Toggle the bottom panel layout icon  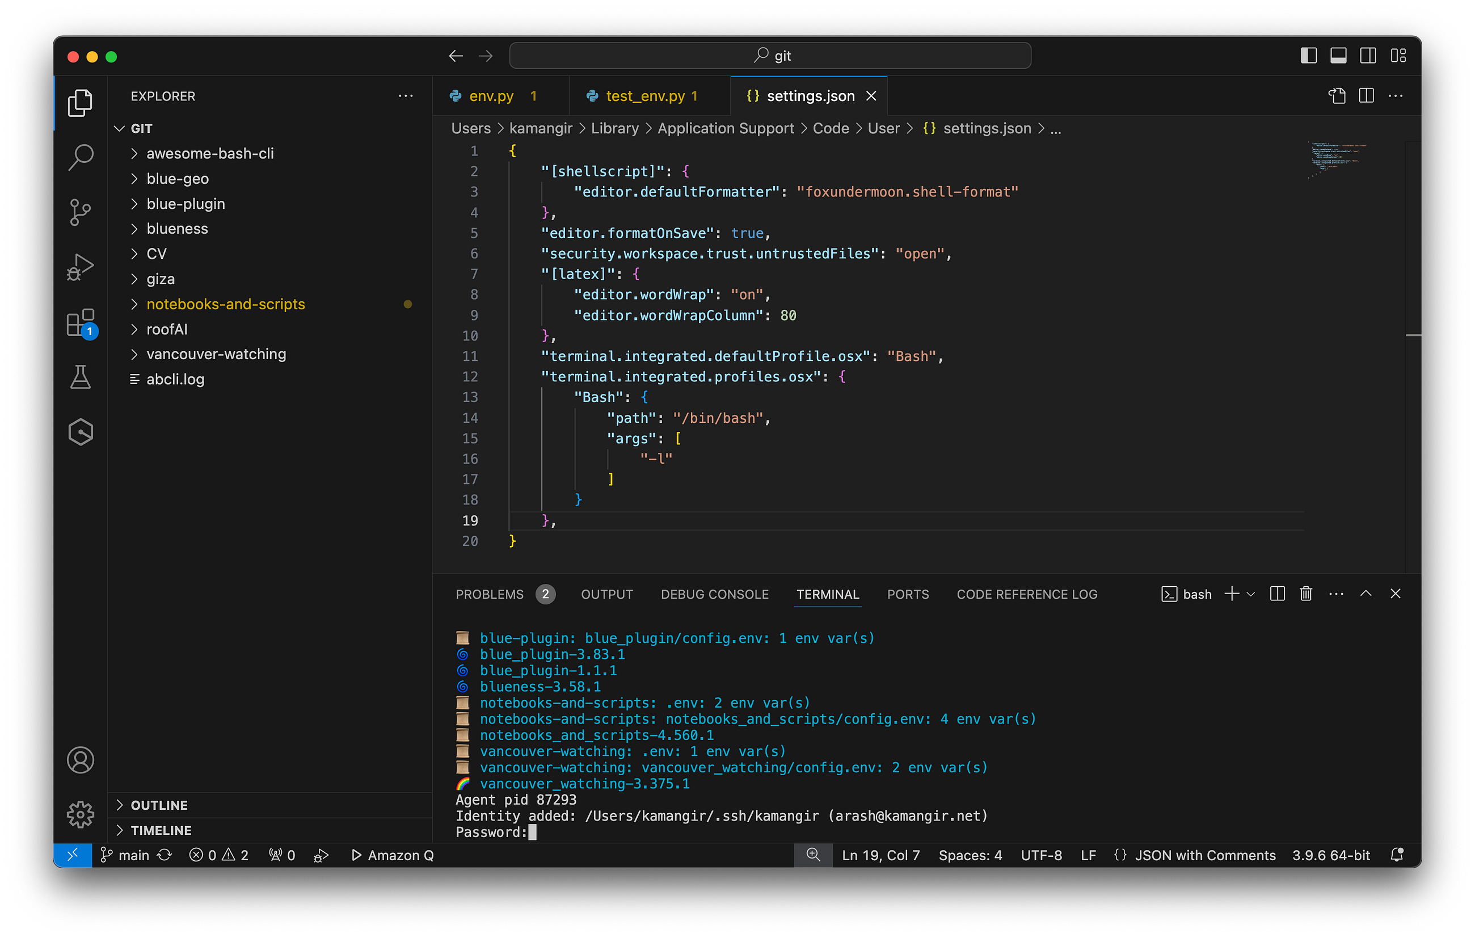pyautogui.click(x=1338, y=56)
